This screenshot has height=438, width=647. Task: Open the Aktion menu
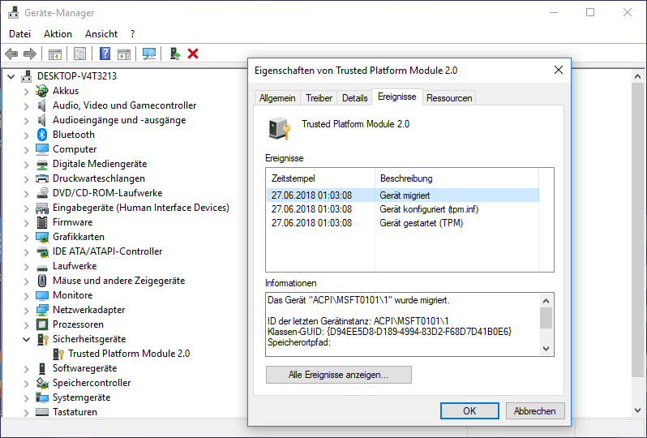[x=58, y=34]
